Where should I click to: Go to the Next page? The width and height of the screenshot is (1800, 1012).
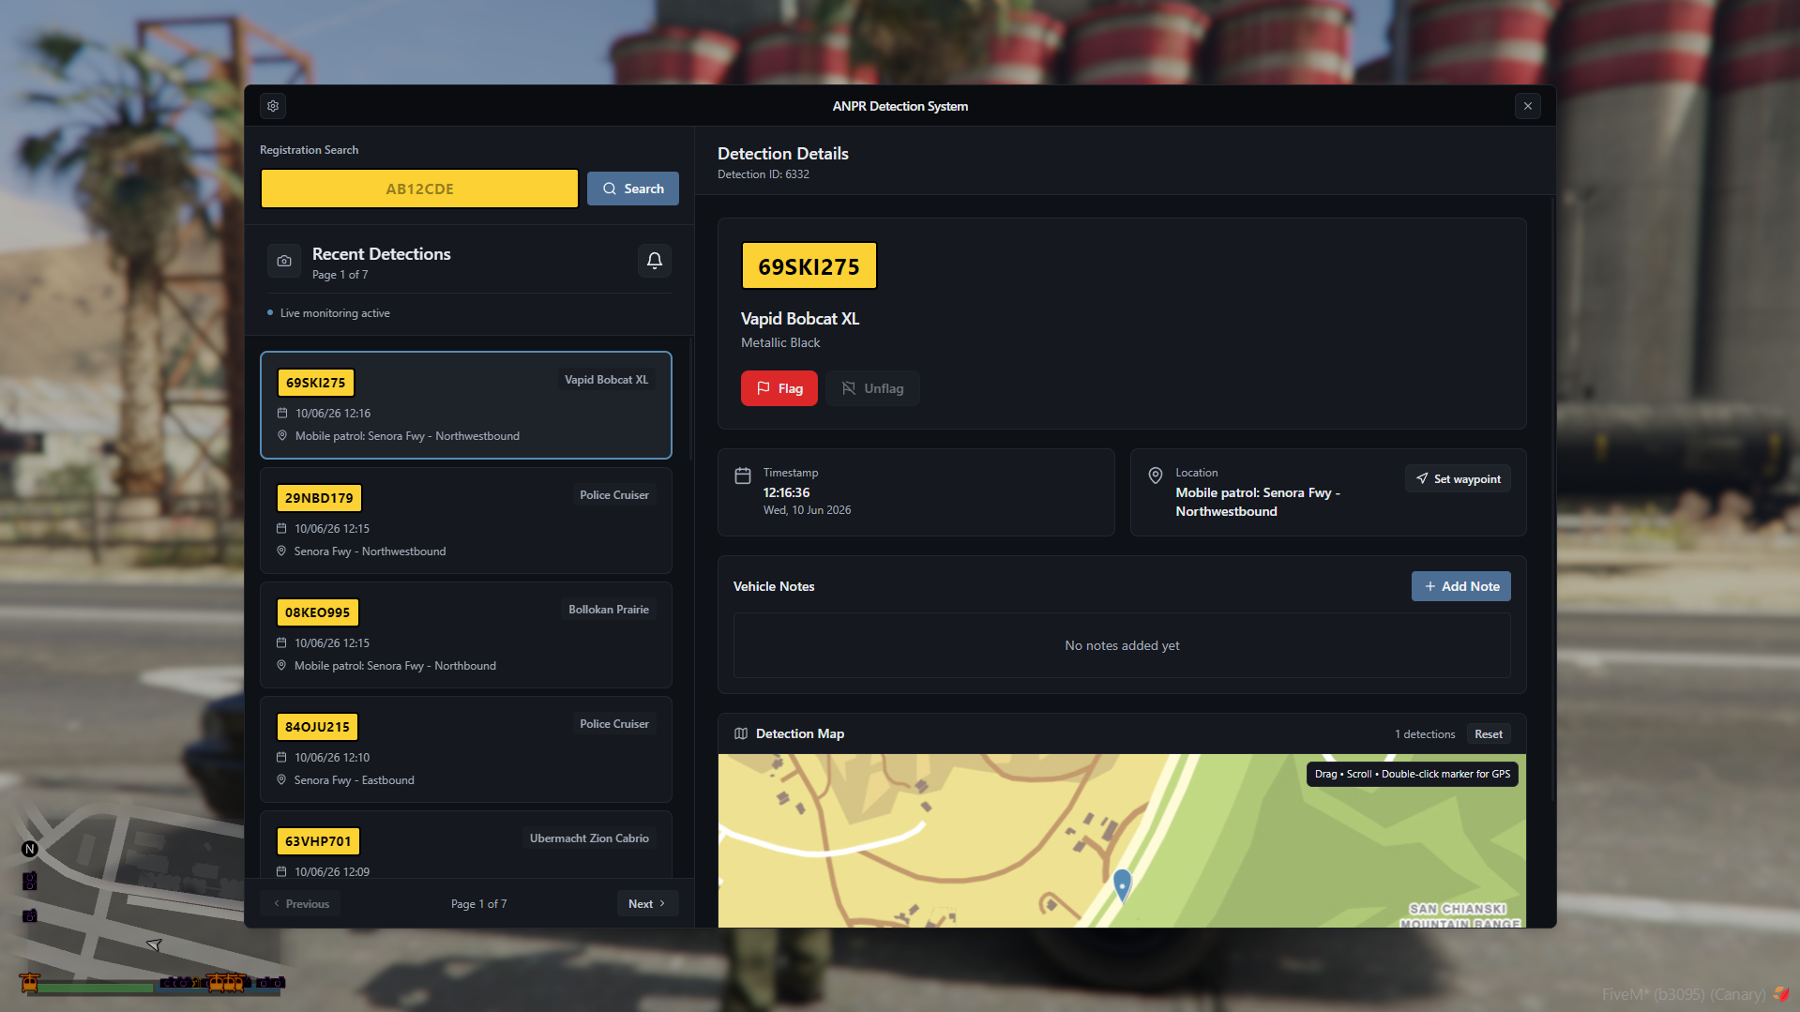pyautogui.click(x=647, y=904)
